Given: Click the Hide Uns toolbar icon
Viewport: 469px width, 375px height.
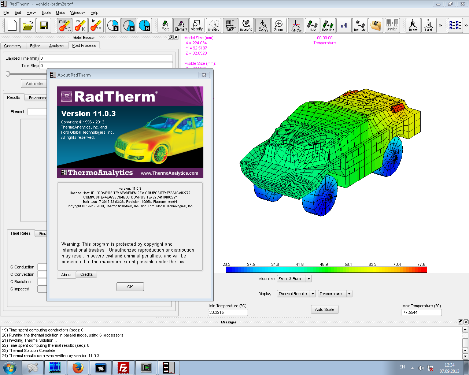Looking at the screenshot, I should point(328,26).
